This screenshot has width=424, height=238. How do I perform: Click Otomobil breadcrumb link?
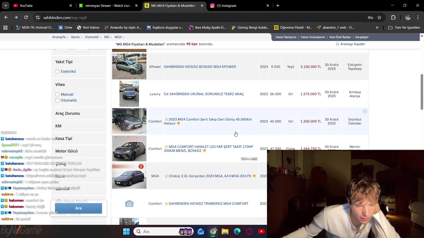(92, 37)
